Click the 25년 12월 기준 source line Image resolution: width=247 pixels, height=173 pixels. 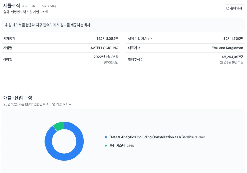(x=38, y=104)
